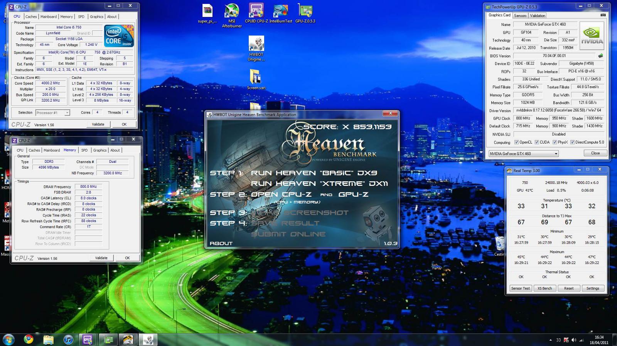Click Save Result in Heaven window
Screen dimensions: 617x346
coord(285,223)
